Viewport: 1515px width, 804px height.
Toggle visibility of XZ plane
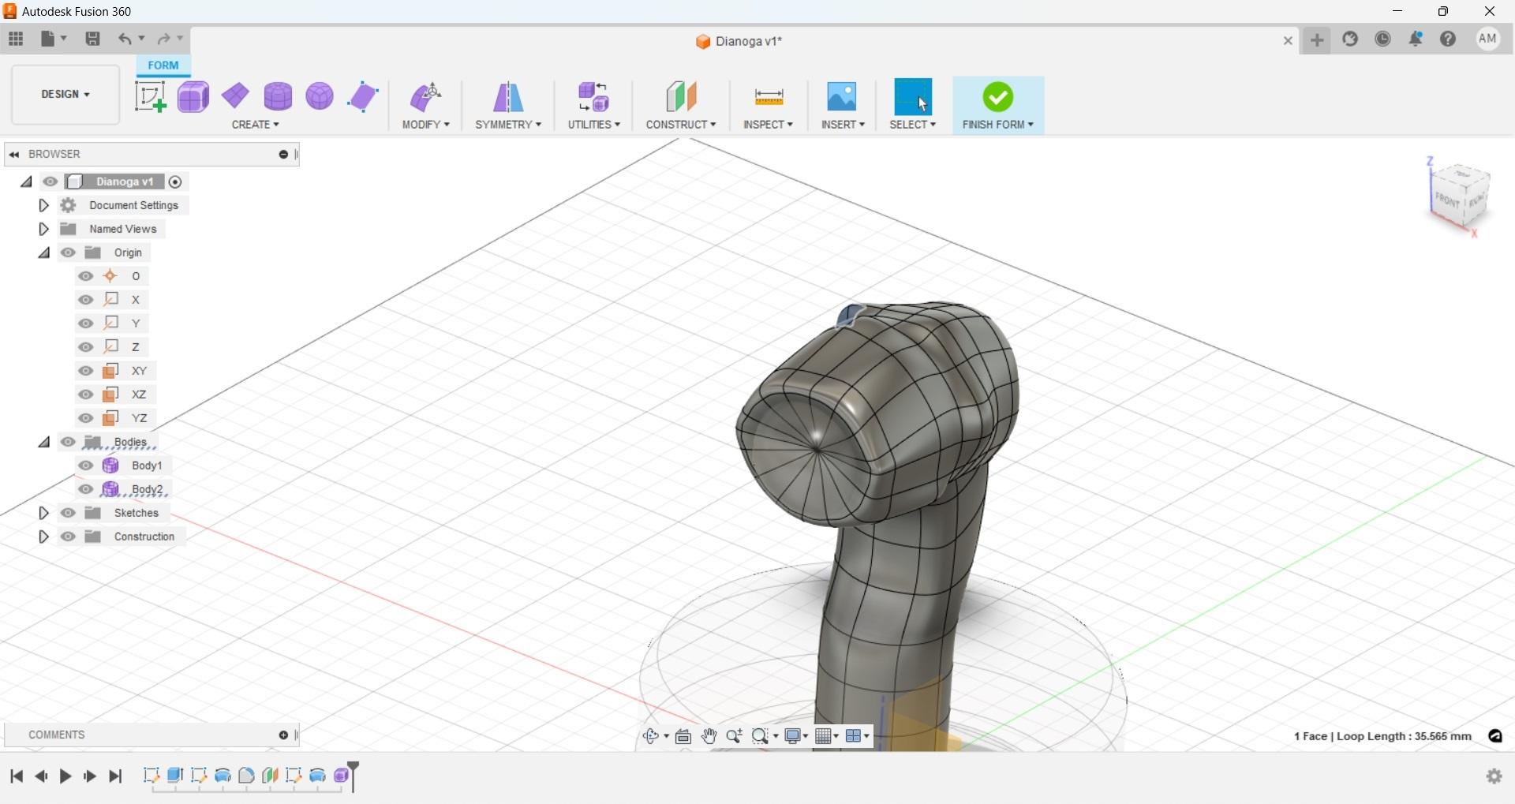pos(86,395)
